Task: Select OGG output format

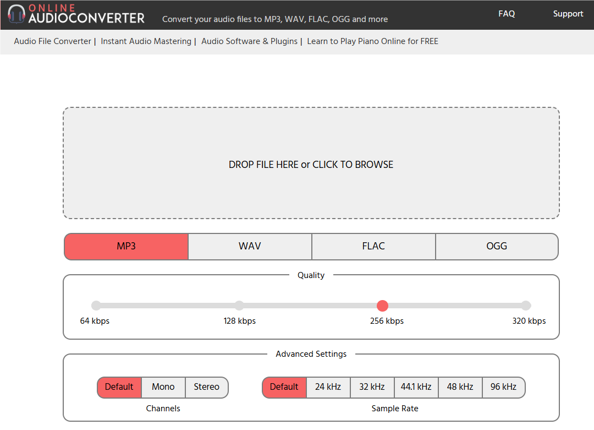Action: [497, 247]
